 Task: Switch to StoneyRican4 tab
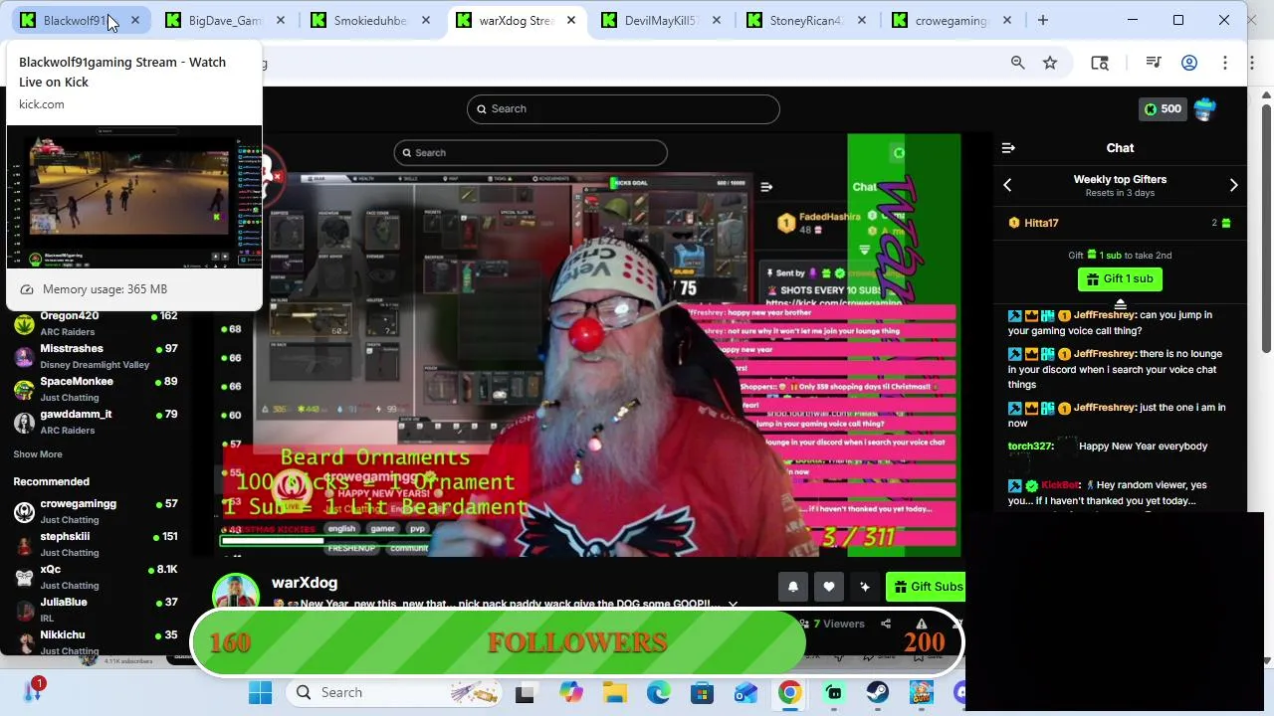tap(807, 20)
